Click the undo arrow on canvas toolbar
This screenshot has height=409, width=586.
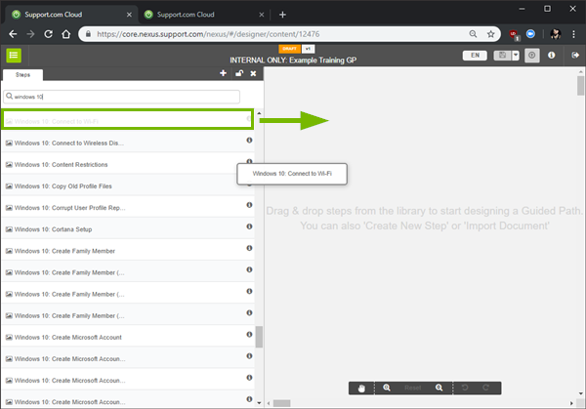(465, 388)
